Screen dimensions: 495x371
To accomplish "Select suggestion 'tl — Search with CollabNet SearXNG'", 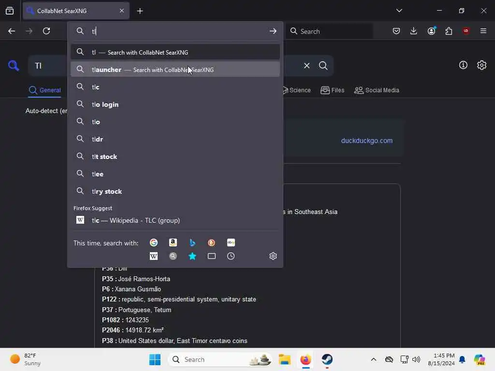I will [175, 52].
